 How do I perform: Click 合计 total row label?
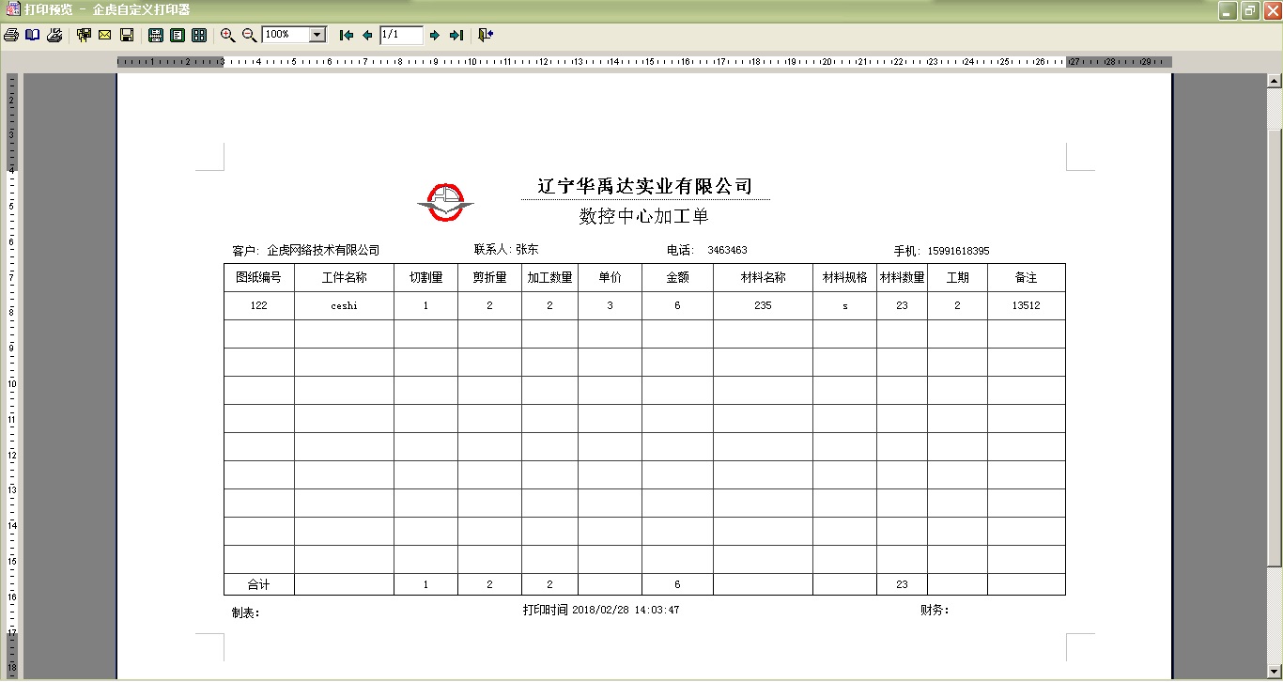258,584
